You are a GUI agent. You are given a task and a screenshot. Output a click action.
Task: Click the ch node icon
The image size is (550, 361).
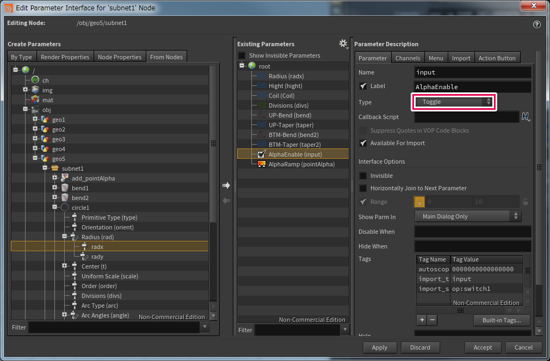point(35,80)
